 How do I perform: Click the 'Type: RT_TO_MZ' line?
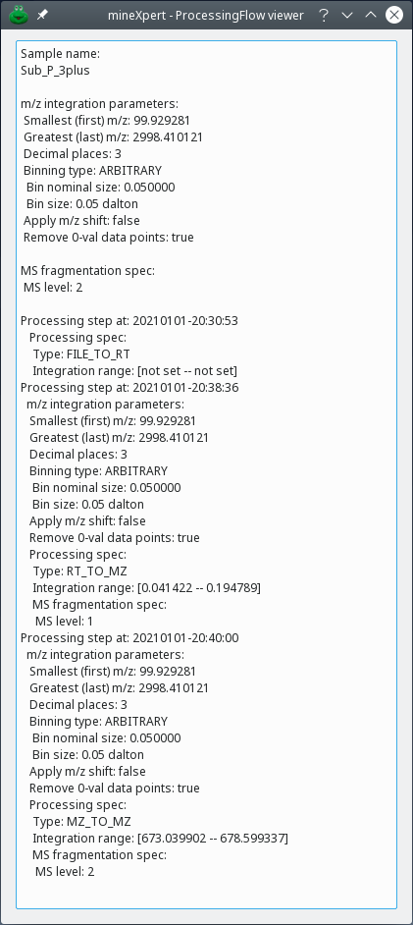(79, 571)
